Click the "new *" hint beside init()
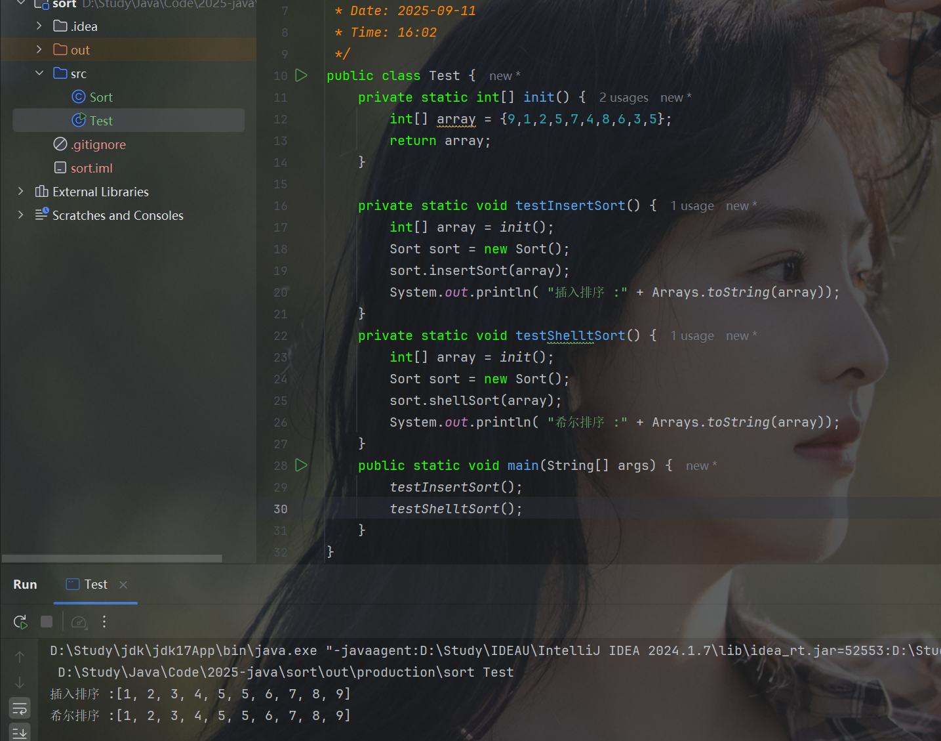Image resolution: width=941 pixels, height=741 pixels. (x=676, y=98)
